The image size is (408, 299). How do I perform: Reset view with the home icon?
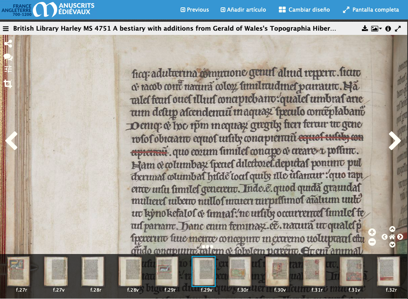click(x=392, y=237)
